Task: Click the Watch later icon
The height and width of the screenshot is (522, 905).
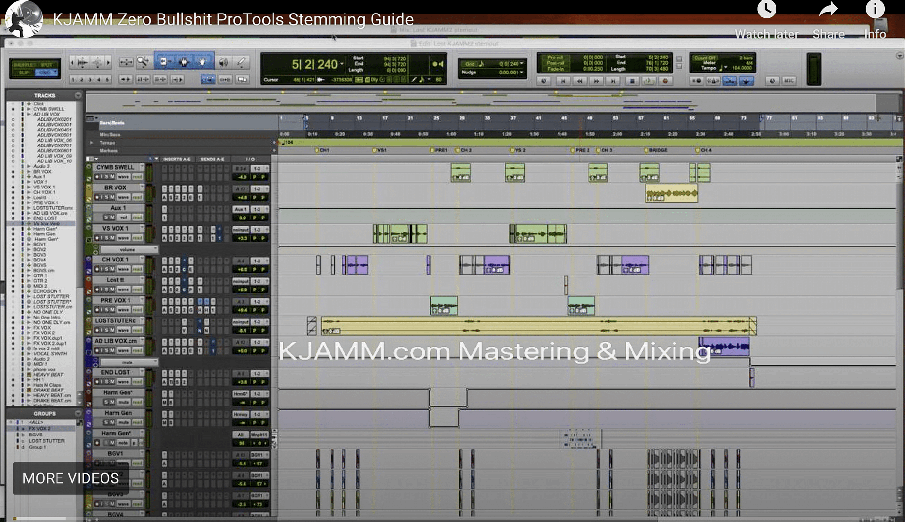Action: (x=766, y=9)
